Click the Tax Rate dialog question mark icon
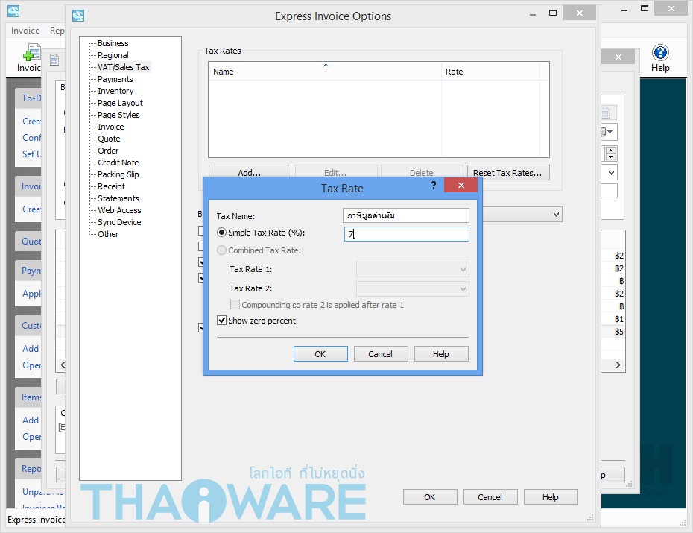This screenshot has height=533, width=693. point(434,185)
